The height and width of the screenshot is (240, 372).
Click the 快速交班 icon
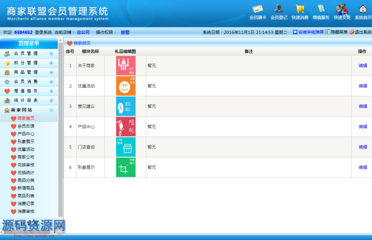[x=342, y=9]
